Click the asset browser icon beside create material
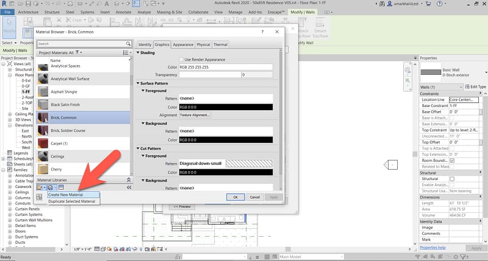 pos(62,187)
